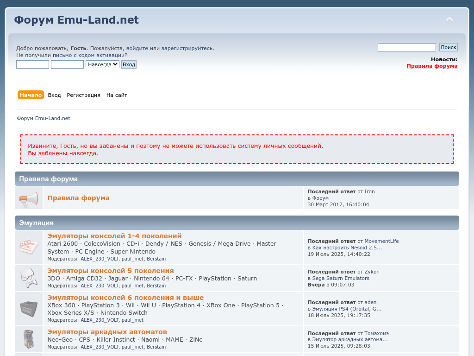This screenshot has height=356, width=474.
Task: Open Эмуляторы консолей 5 поколения board
Action: (x=111, y=271)
